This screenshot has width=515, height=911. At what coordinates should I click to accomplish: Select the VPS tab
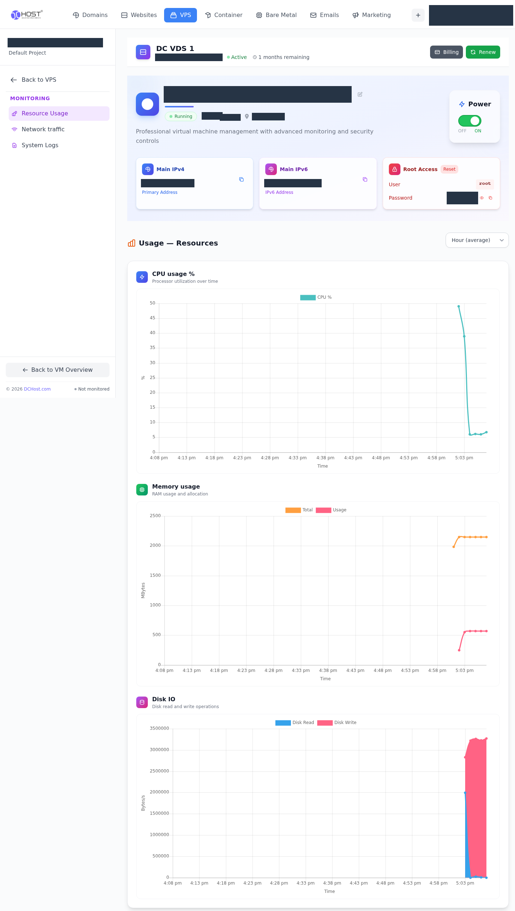pos(180,15)
